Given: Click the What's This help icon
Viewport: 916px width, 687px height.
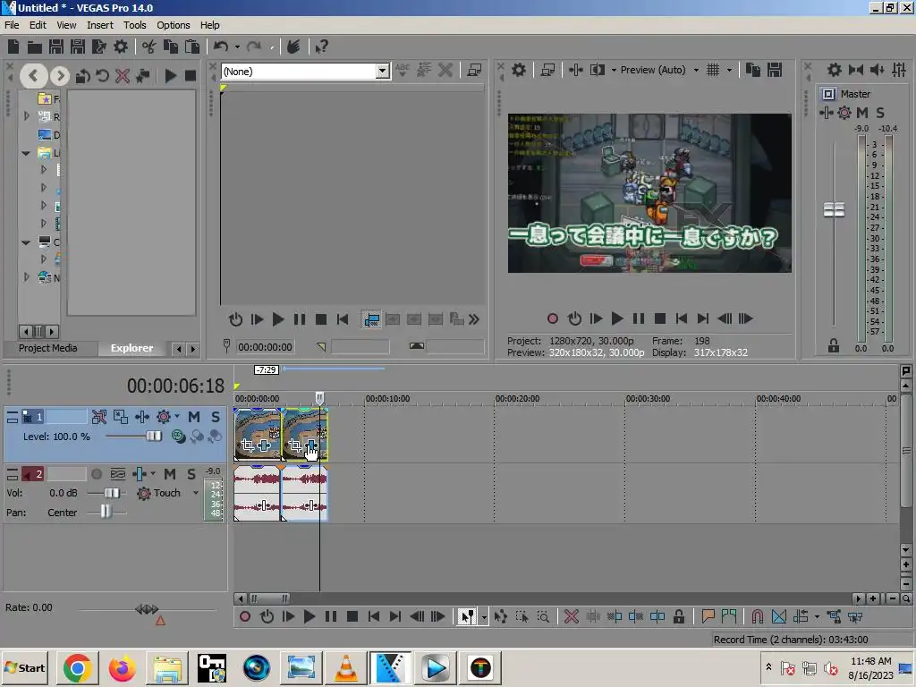Looking at the screenshot, I should point(321,47).
